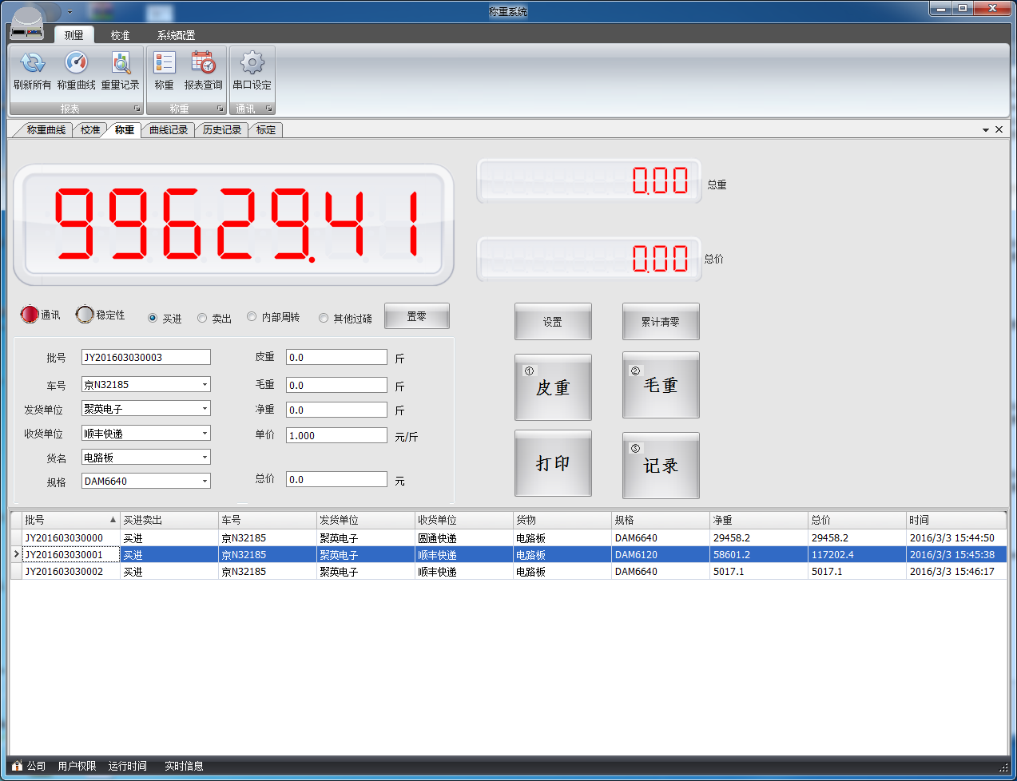Open the 重量记录 report icon

click(121, 63)
